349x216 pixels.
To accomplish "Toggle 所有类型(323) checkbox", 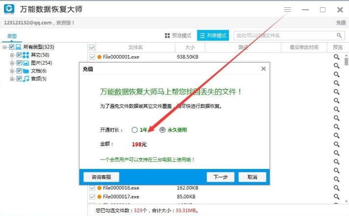I will (12, 47).
